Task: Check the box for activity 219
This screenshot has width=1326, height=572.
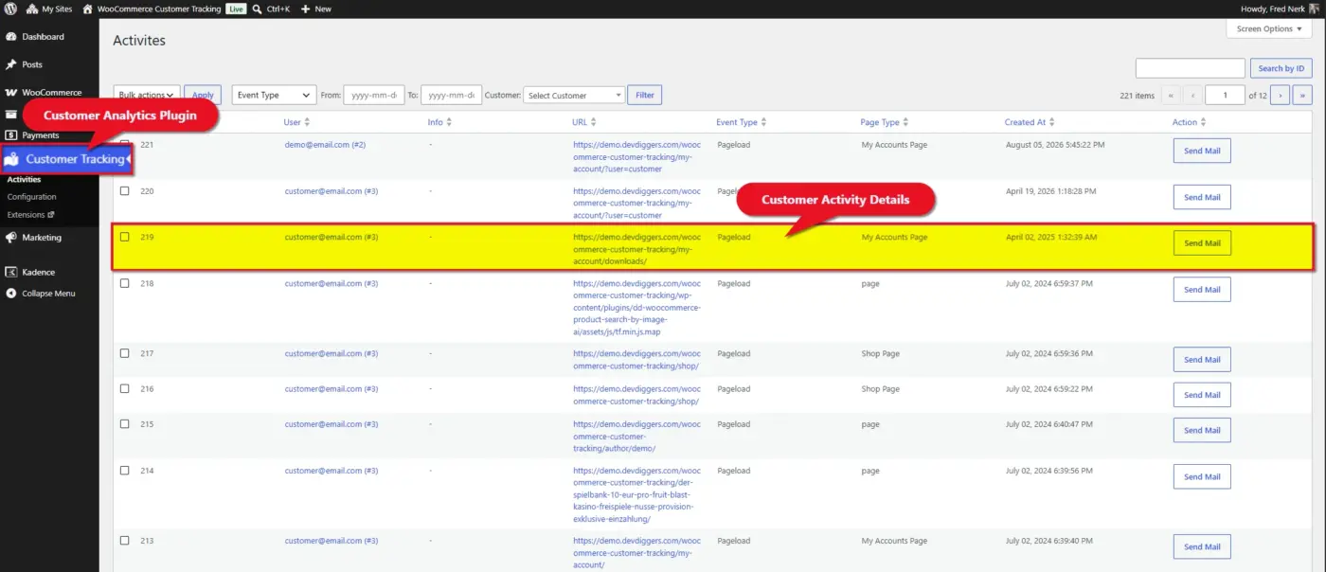Action: tap(124, 237)
